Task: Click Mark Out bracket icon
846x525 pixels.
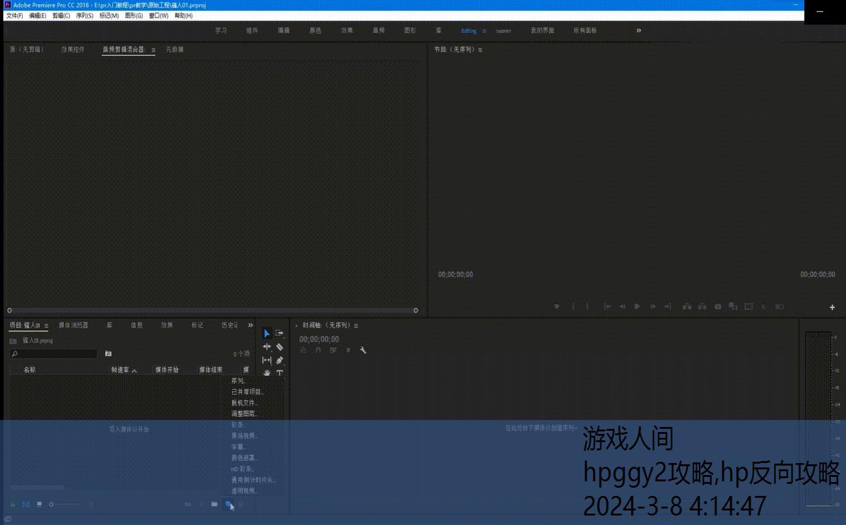Action: pyautogui.click(x=587, y=306)
